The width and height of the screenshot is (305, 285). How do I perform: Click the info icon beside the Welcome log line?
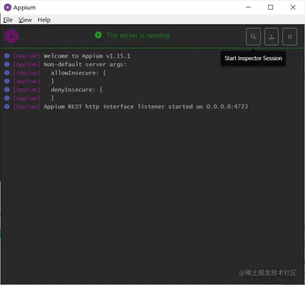(x=7, y=56)
